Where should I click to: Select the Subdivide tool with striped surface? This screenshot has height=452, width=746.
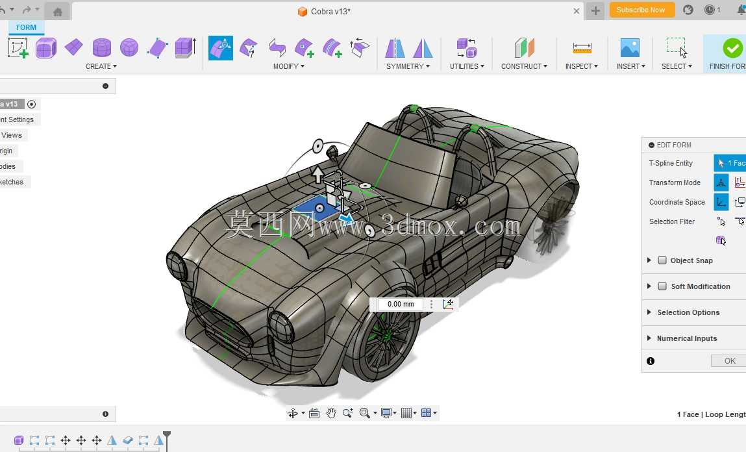pos(332,47)
